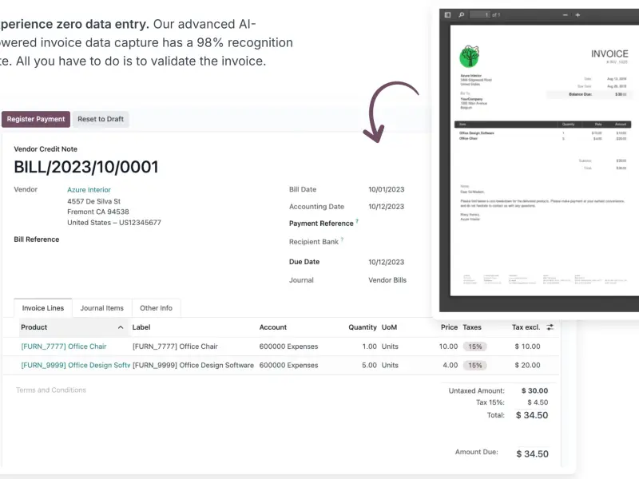Image resolution: width=639 pixels, height=479 pixels.
Task: Zoom in the PDF with plus
Action: 577,14
